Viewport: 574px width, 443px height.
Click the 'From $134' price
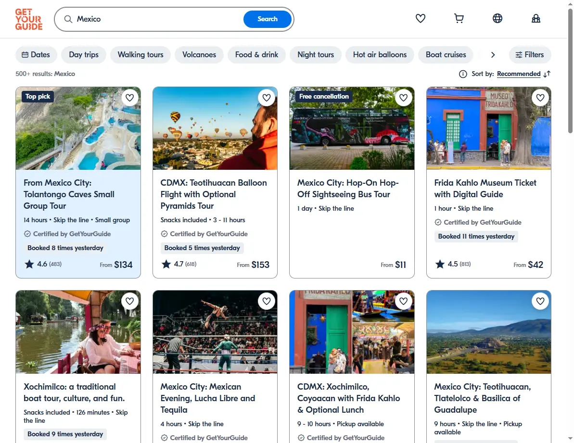coord(116,265)
